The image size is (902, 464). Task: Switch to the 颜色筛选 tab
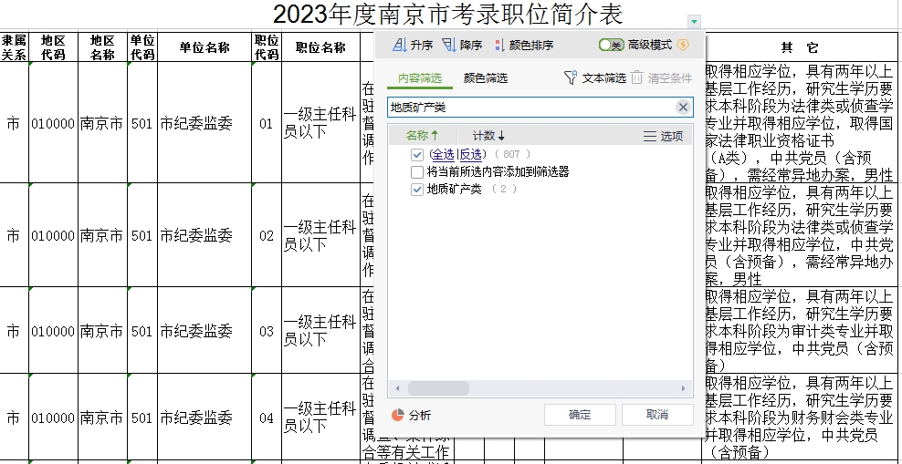[x=485, y=78]
